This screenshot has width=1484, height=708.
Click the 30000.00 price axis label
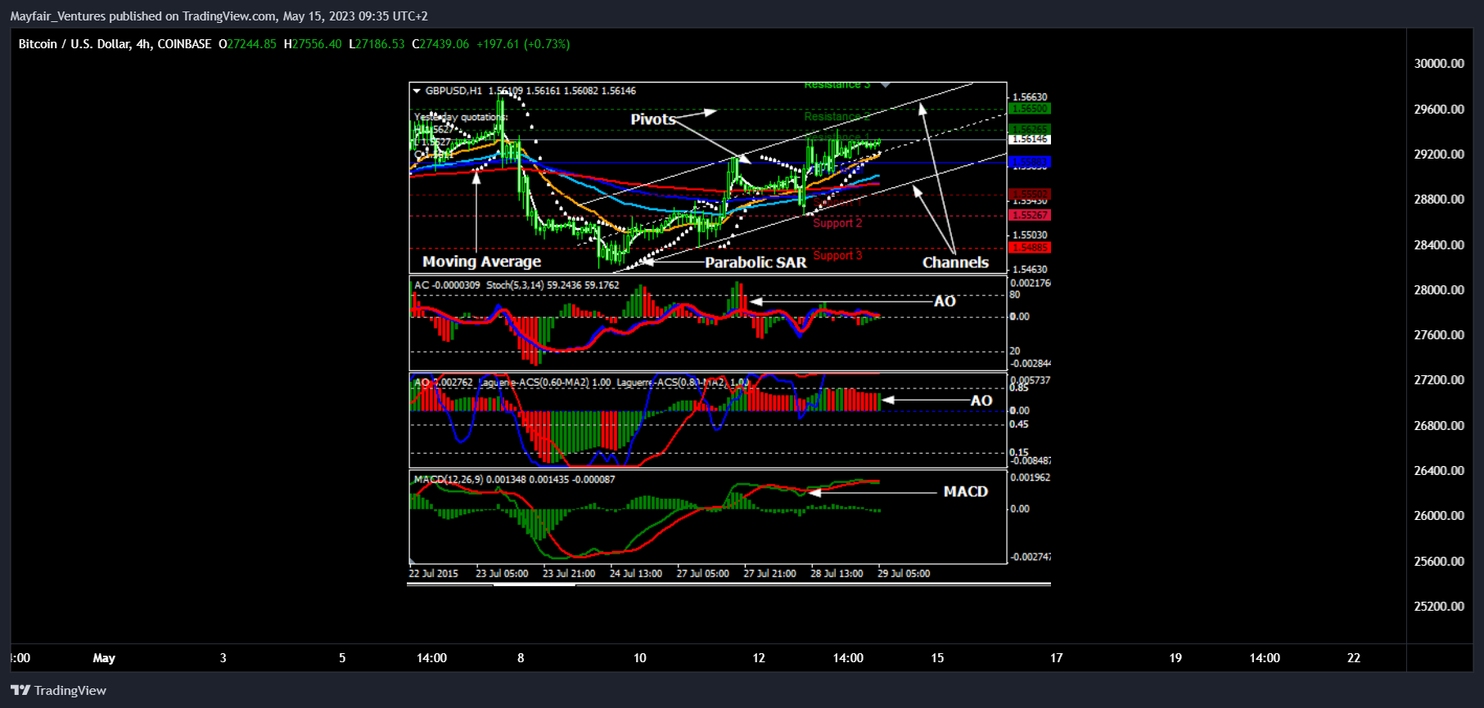pos(1439,64)
